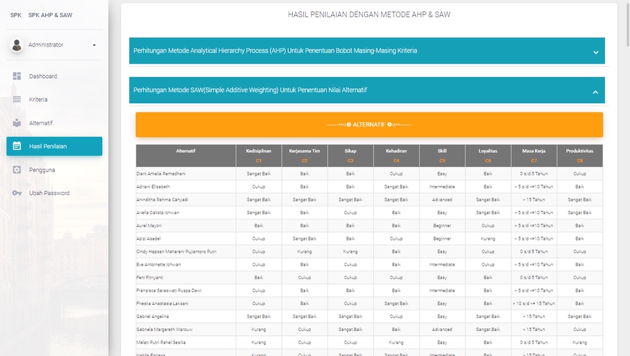Viewport: 630px width, 356px height.
Task: Click the name Adriani Elisabeth
Action: (153, 187)
